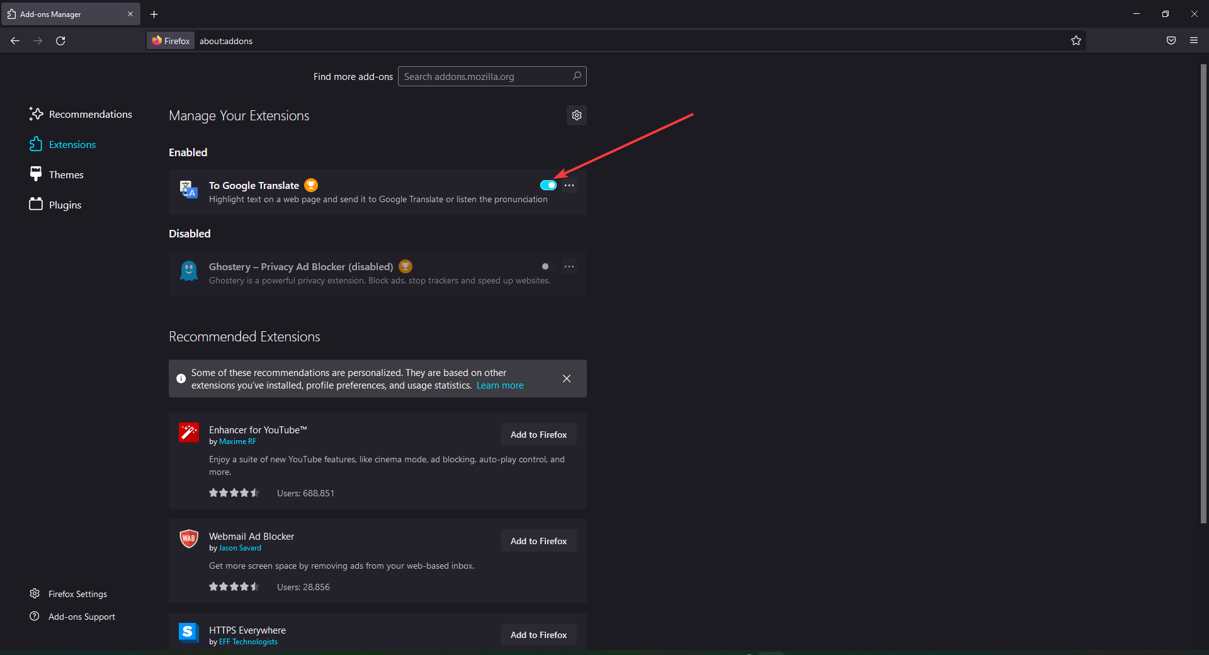Select the Add-ons Manager tab

(71, 14)
